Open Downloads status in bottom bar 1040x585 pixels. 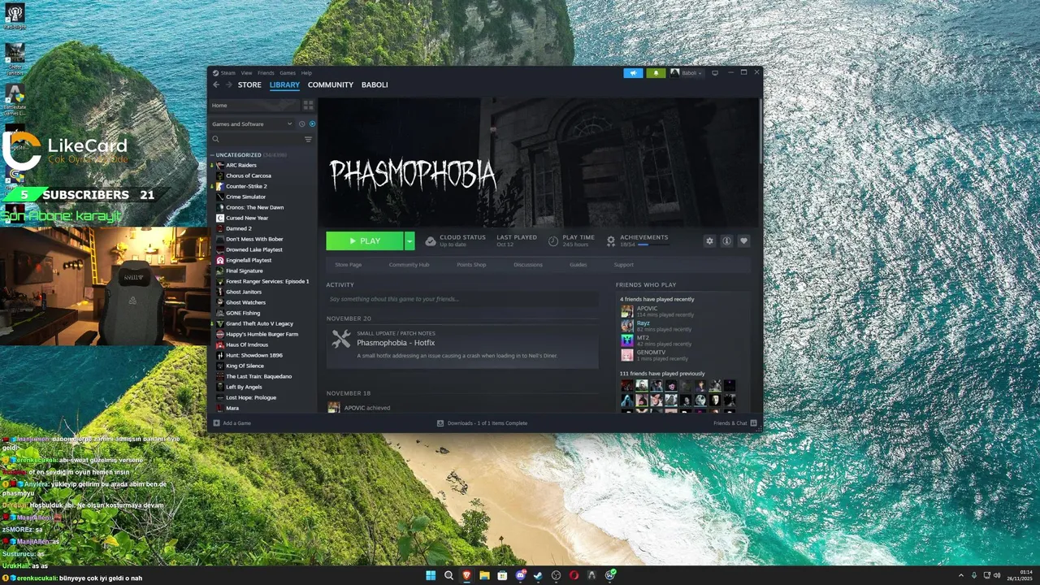click(x=482, y=423)
